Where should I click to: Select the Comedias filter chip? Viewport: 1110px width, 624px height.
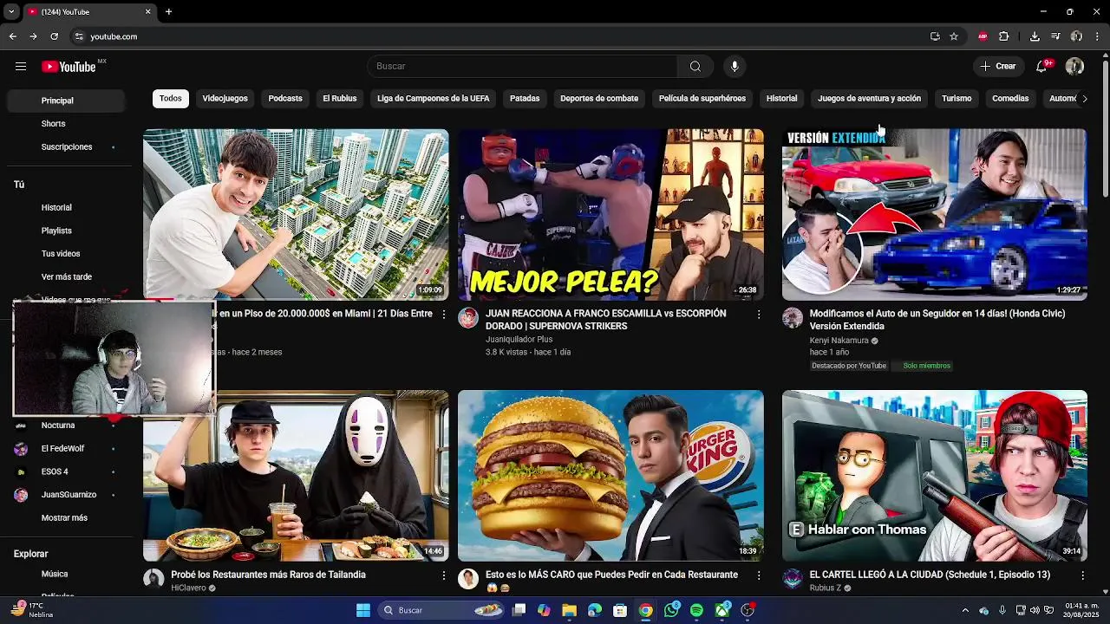point(1010,99)
